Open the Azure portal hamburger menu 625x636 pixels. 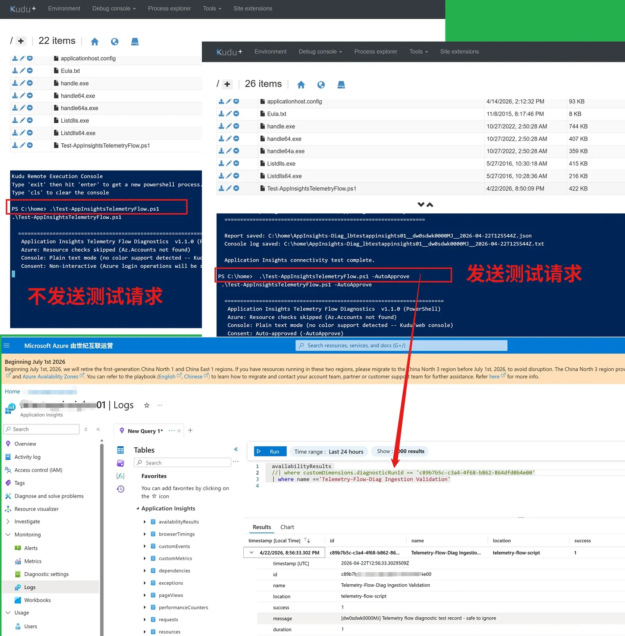pyautogui.click(x=6, y=345)
